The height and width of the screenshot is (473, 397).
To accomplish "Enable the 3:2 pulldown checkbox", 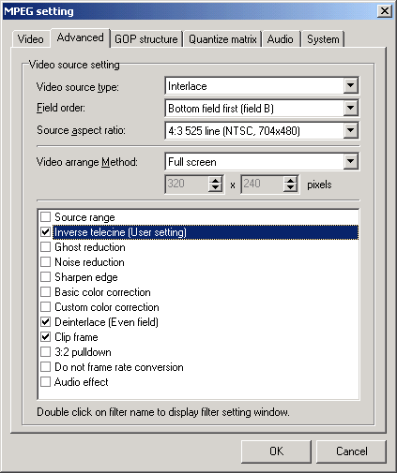I will coord(46,352).
